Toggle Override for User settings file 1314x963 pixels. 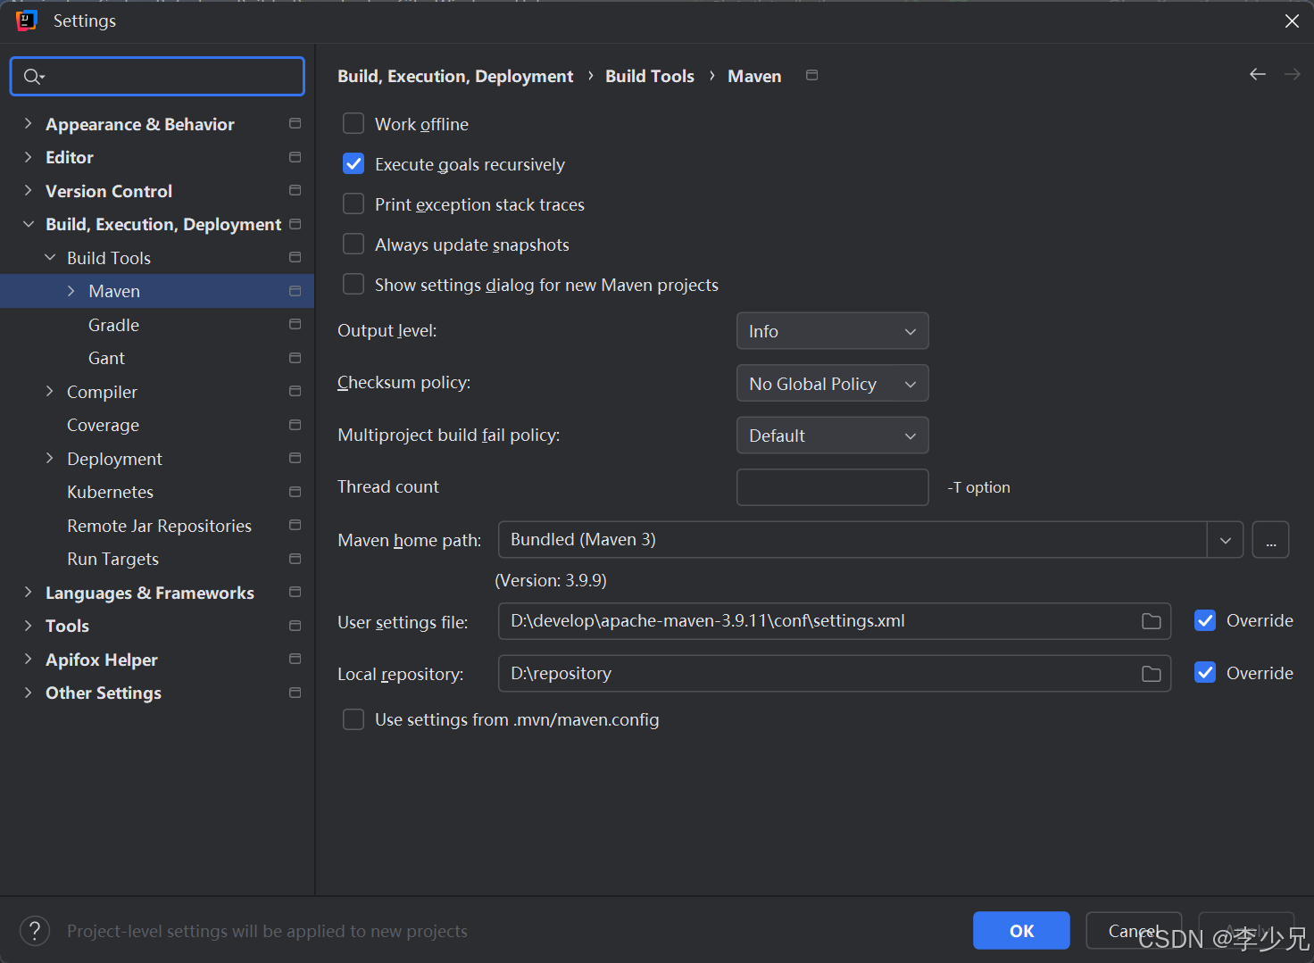(x=1205, y=620)
